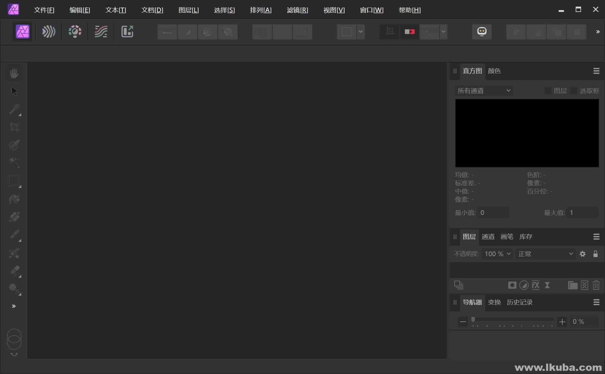The width and height of the screenshot is (605, 374).
Task: Click the layer lock icon
Action: [595, 254]
